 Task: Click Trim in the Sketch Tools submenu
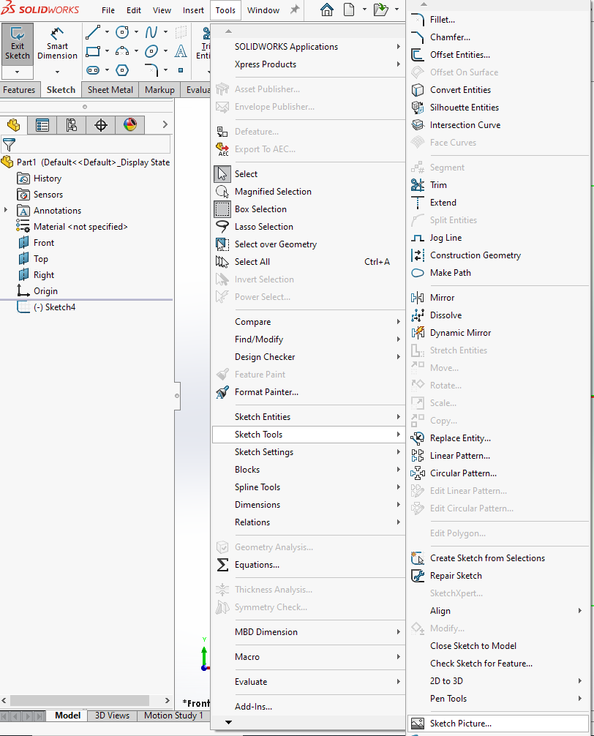438,185
